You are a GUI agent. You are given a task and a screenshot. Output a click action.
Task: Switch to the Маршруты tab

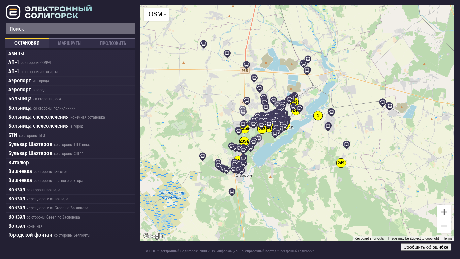[x=70, y=44]
